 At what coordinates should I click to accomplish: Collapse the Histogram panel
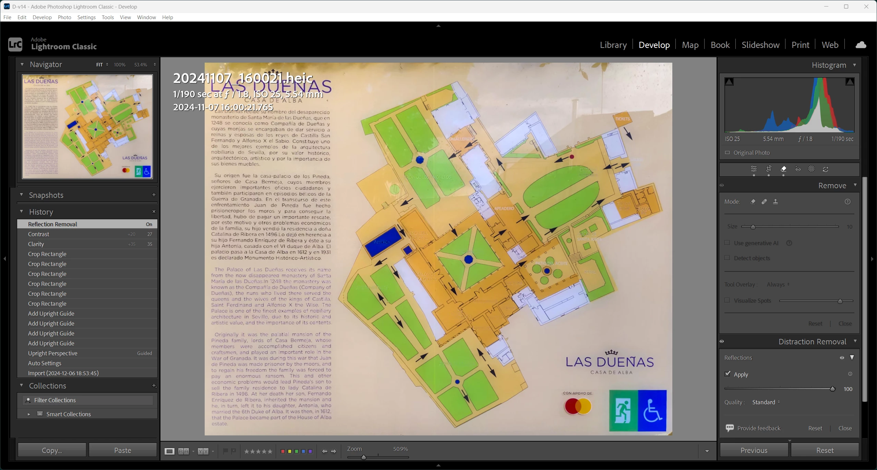tap(854, 65)
